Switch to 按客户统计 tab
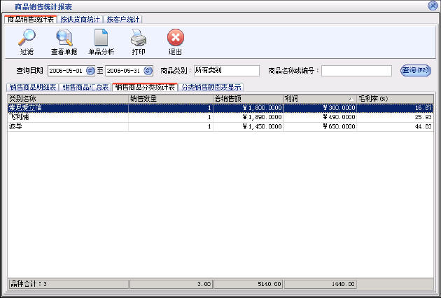Viewport: 441px width, 298px height. click(x=124, y=20)
